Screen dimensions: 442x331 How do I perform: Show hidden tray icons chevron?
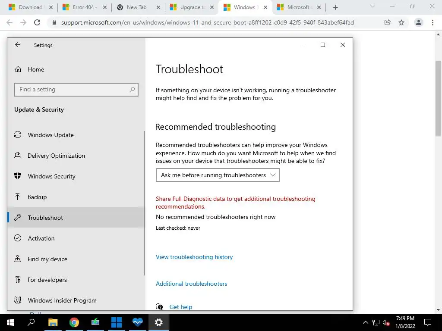pos(365,322)
